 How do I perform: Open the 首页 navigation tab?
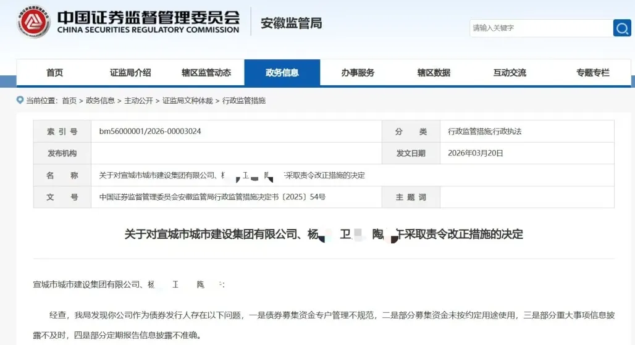coord(55,73)
